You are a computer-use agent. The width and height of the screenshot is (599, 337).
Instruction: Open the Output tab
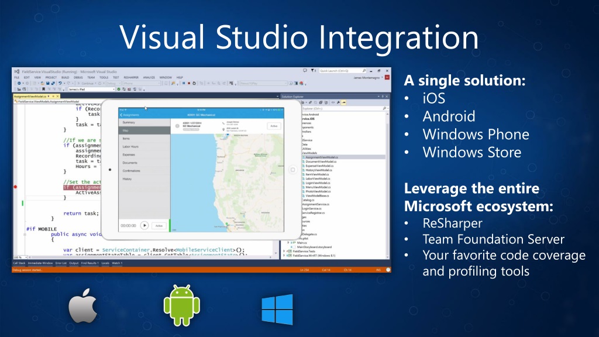click(74, 263)
